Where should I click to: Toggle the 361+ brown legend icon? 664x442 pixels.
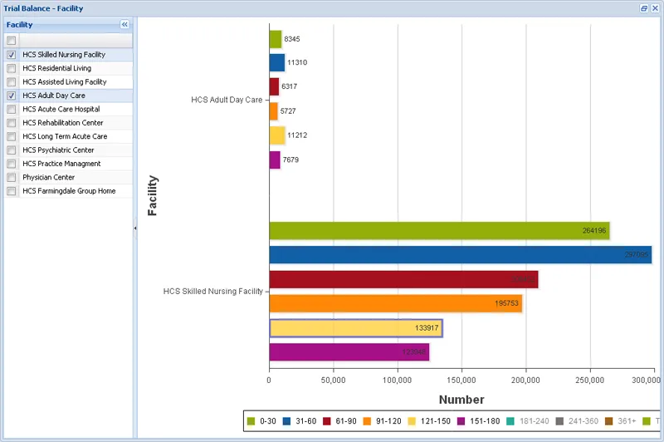tap(608, 421)
